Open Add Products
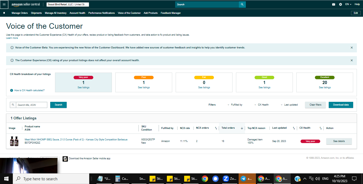Screen dimensions: 363x184 151,13
